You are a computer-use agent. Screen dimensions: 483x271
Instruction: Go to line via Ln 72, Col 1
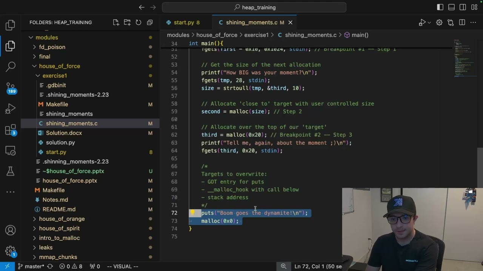[318, 266]
